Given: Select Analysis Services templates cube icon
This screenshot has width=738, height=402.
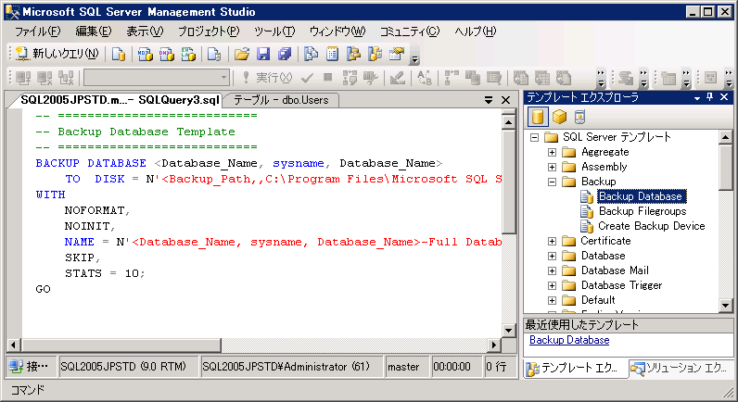Looking at the screenshot, I should point(559,117).
